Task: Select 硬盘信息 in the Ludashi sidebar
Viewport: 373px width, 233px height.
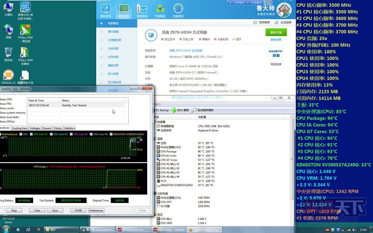Action: pos(117,66)
